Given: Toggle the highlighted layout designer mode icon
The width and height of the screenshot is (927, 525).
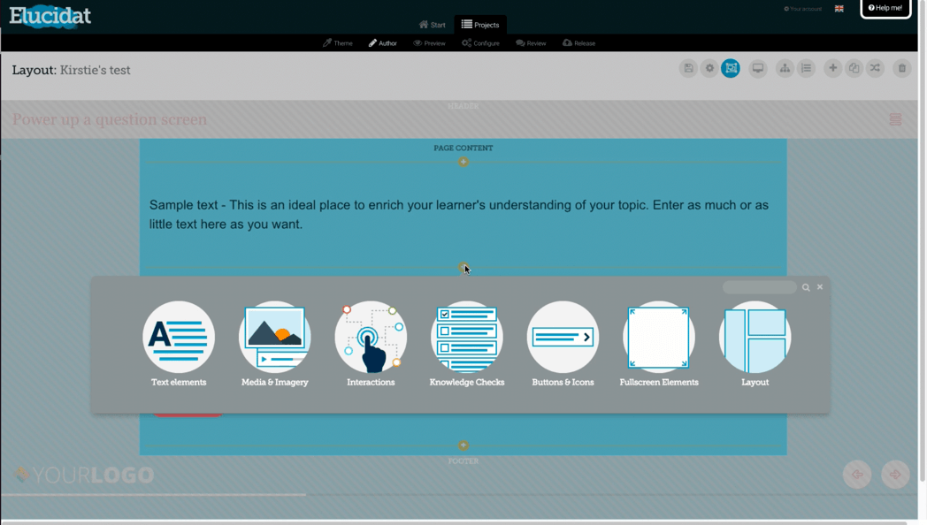Looking at the screenshot, I should [x=731, y=69].
